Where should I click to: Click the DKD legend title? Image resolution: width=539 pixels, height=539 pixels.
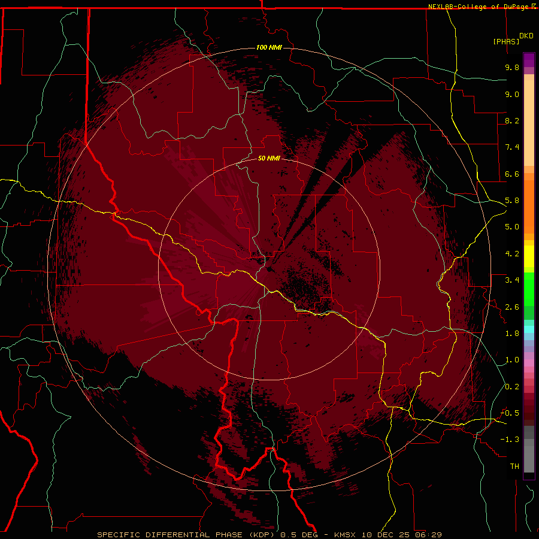pos(526,36)
